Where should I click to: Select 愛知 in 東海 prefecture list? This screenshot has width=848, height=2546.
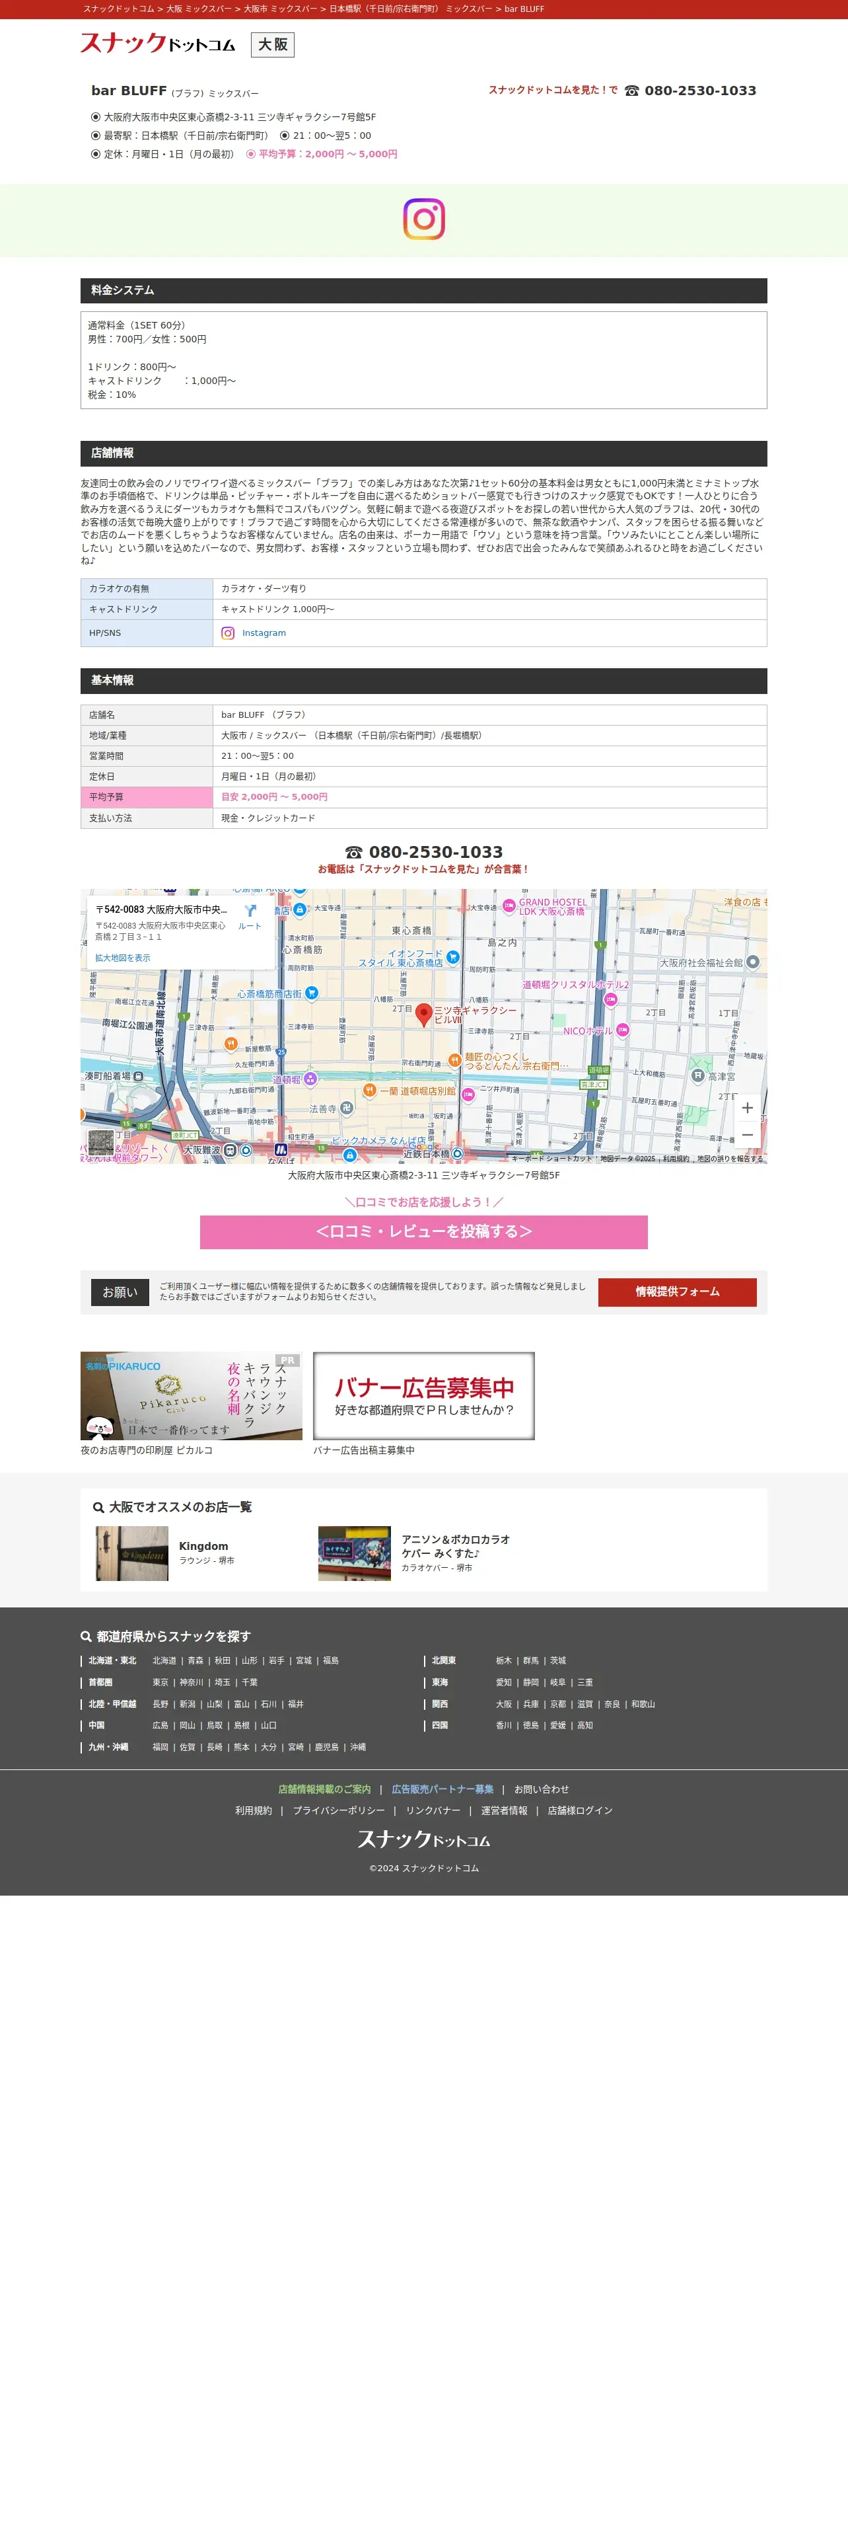click(503, 1682)
